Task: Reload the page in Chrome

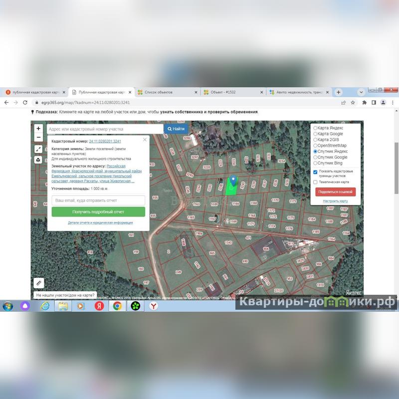Action: tap(25, 102)
